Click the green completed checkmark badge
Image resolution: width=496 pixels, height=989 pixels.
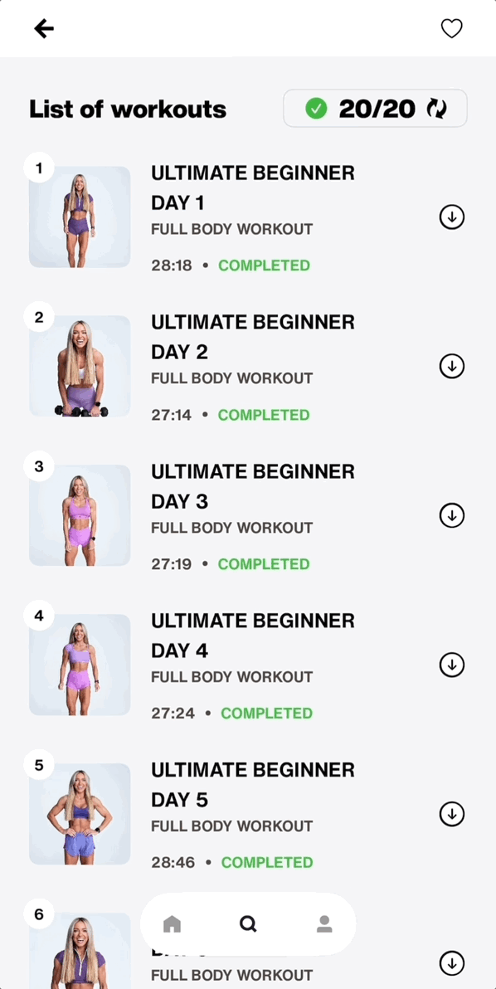[316, 110]
